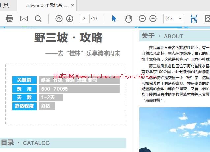Click the fit page scrolling icon

[x=194, y=19]
